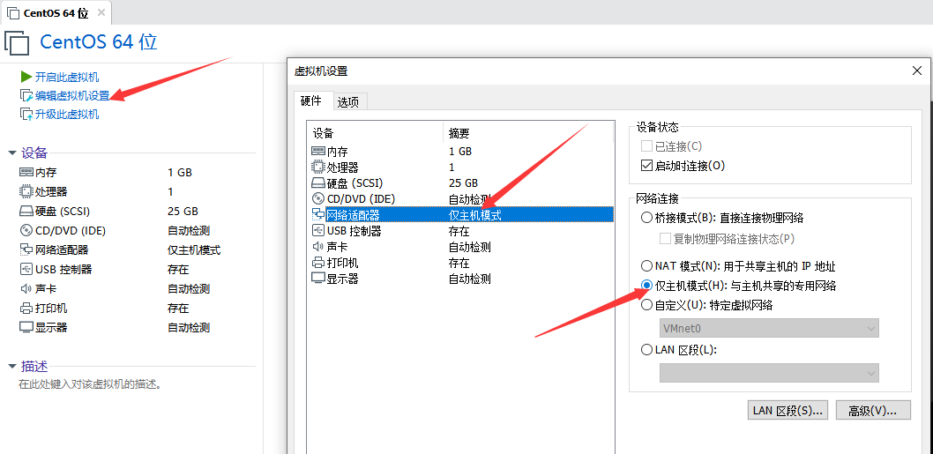Click the 编辑虚拟机设置 link
This screenshot has width=933, height=454.
click(72, 95)
